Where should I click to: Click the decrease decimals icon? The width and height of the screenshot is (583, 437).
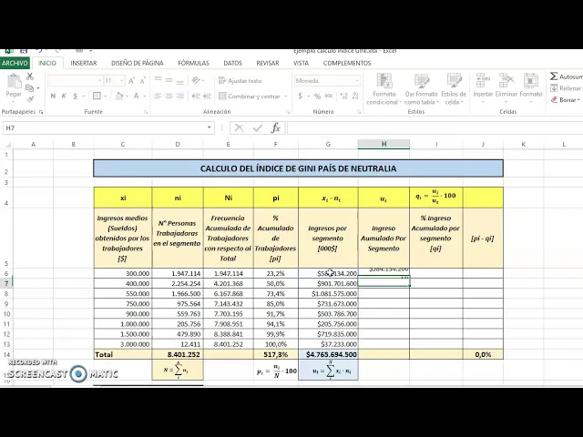pyautogui.click(x=355, y=97)
